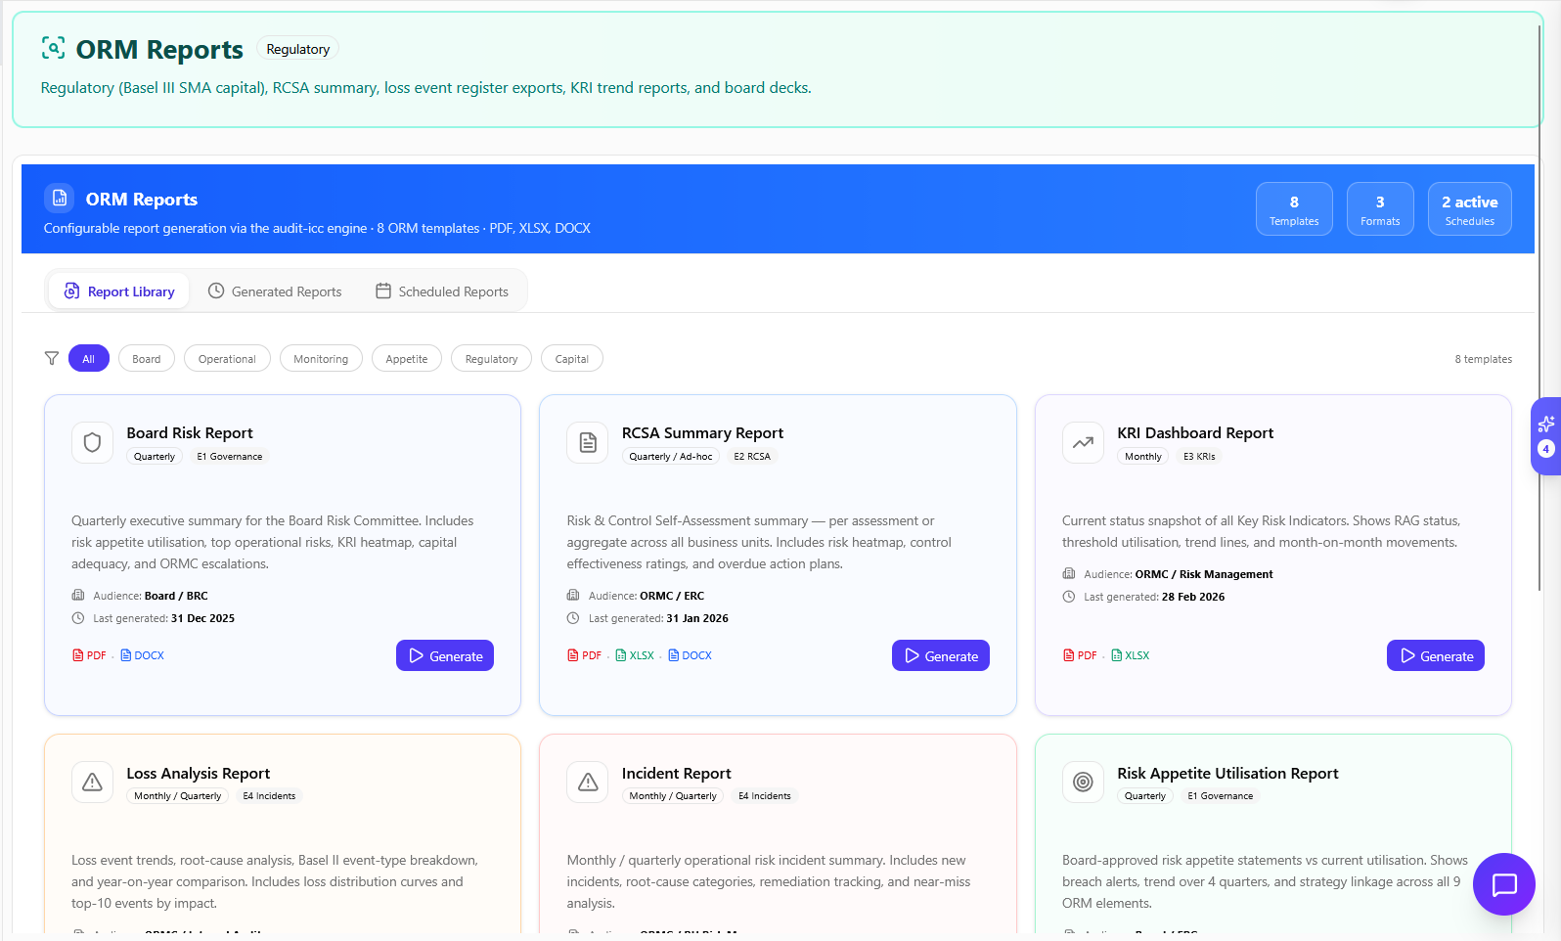Click the Board Risk Report shield icon
This screenshot has height=941, width=1561.
pyautogui.click(x=92, y=443)
